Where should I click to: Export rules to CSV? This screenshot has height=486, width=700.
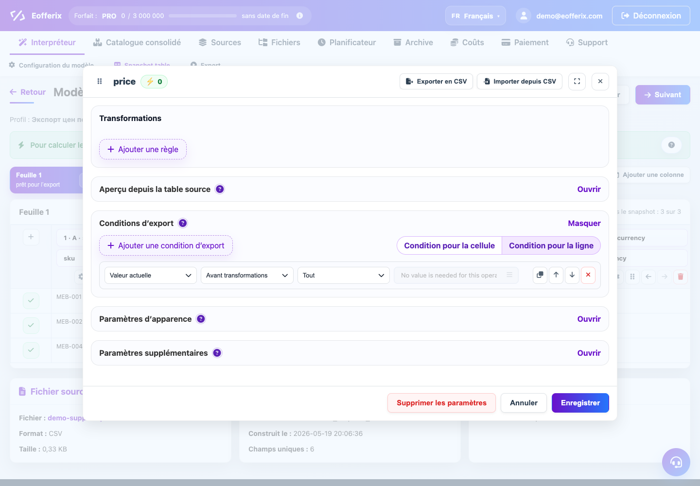pos(437,82)
